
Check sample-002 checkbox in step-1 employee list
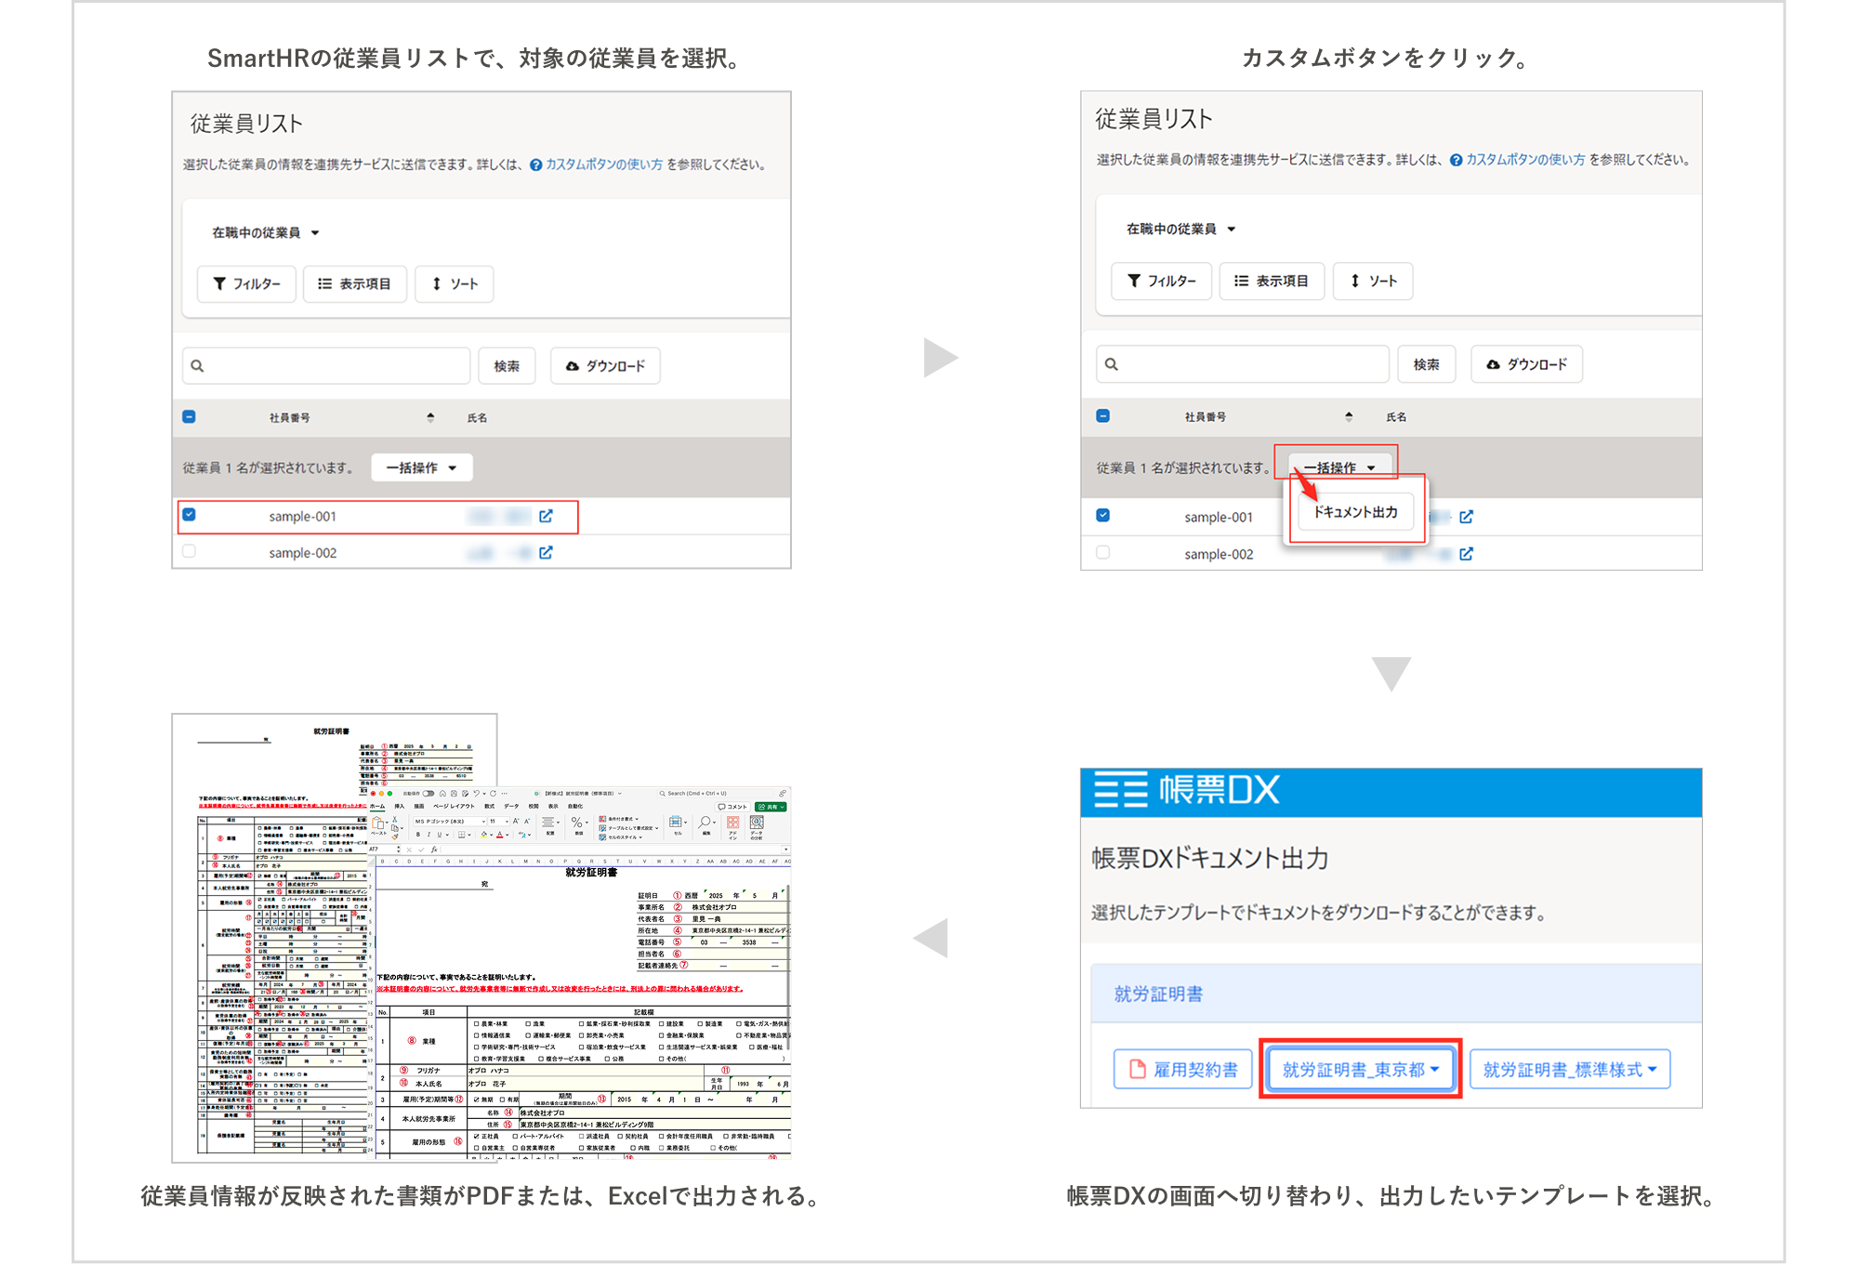point(189,551)
